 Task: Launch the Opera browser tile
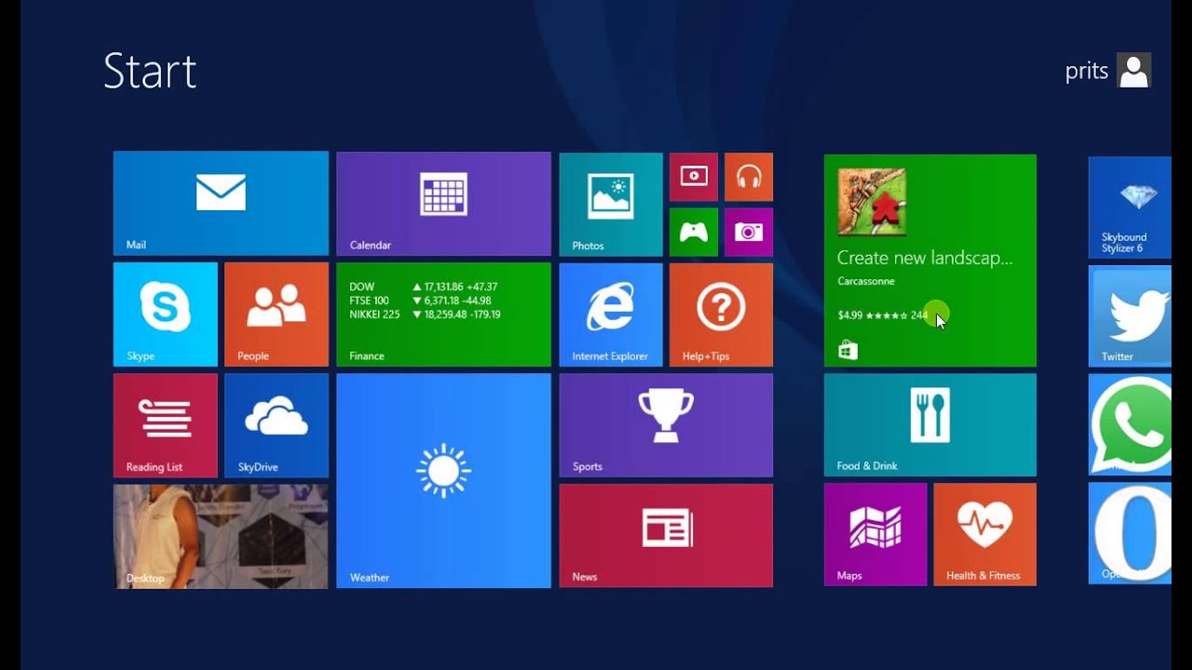coord(1131,533)
